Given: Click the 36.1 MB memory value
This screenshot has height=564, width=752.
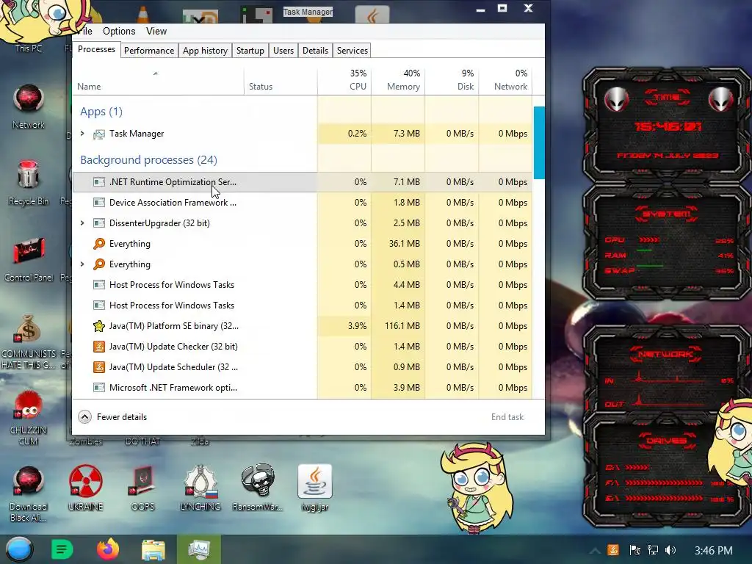Looking at the screenshot, I should (405, 244).
